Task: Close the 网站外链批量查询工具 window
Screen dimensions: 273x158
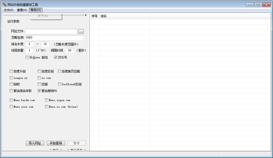Action: click(x=266, y=5)
